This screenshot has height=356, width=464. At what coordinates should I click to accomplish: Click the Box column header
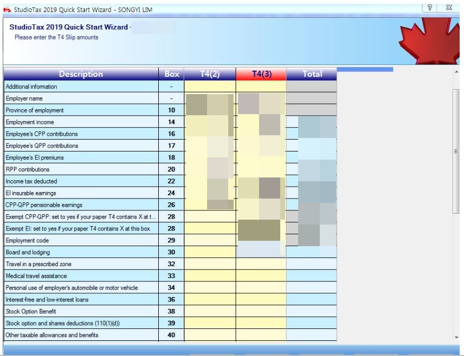tap(171, 74)
